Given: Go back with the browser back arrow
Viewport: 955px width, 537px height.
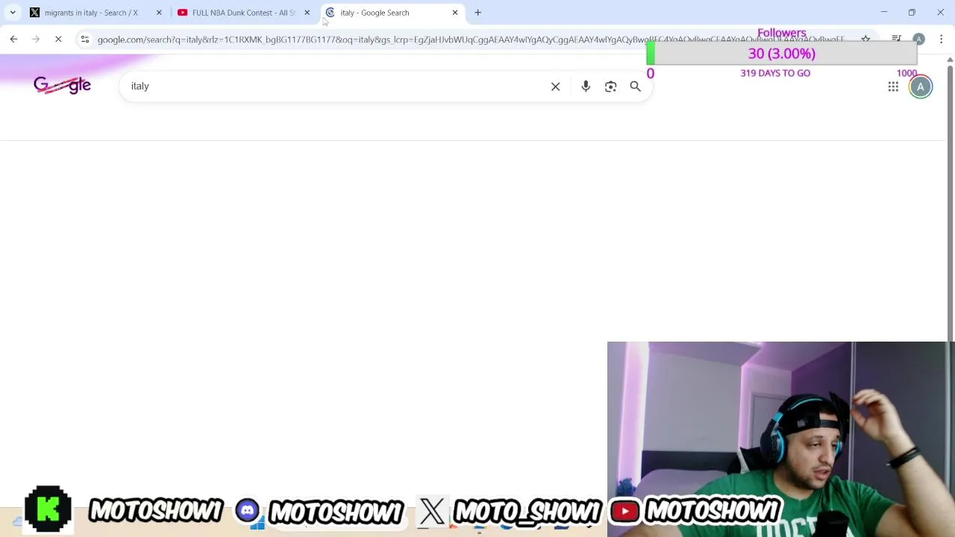Looking at the screenshot, I should click(13, 39).
